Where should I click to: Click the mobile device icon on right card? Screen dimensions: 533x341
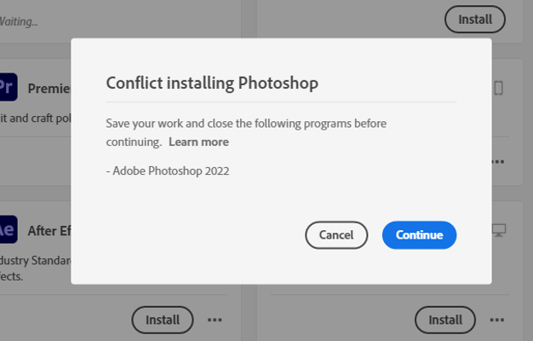[x=499, y=88]
